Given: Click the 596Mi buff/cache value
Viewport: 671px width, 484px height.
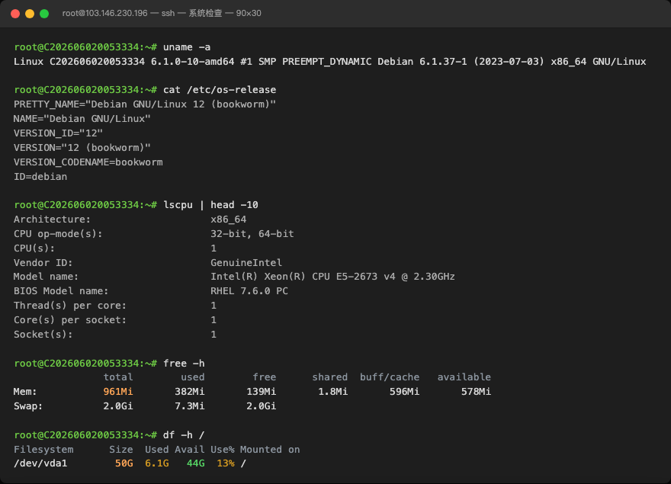Looking at the screenshot, I should pyautogui.click(x=404, y=392).
